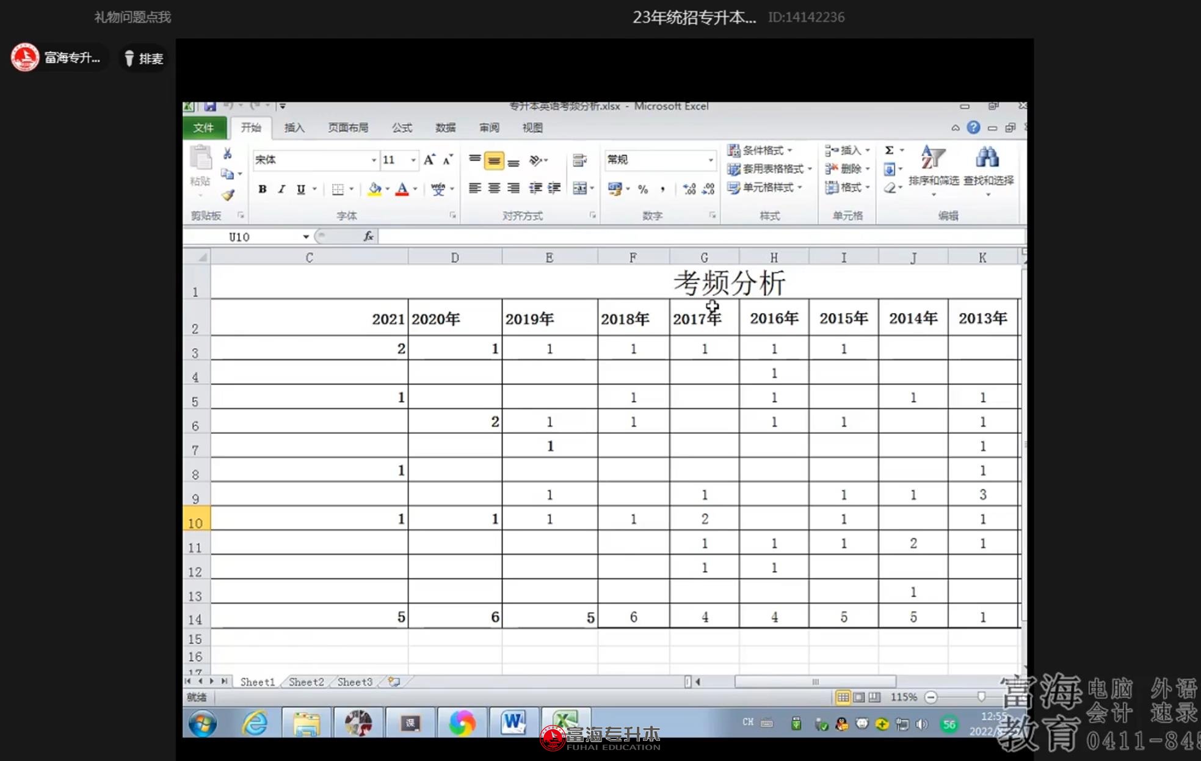Click the Excel help question mark
The height and width of the screenshot is (761, 1201).
[973, 128]
